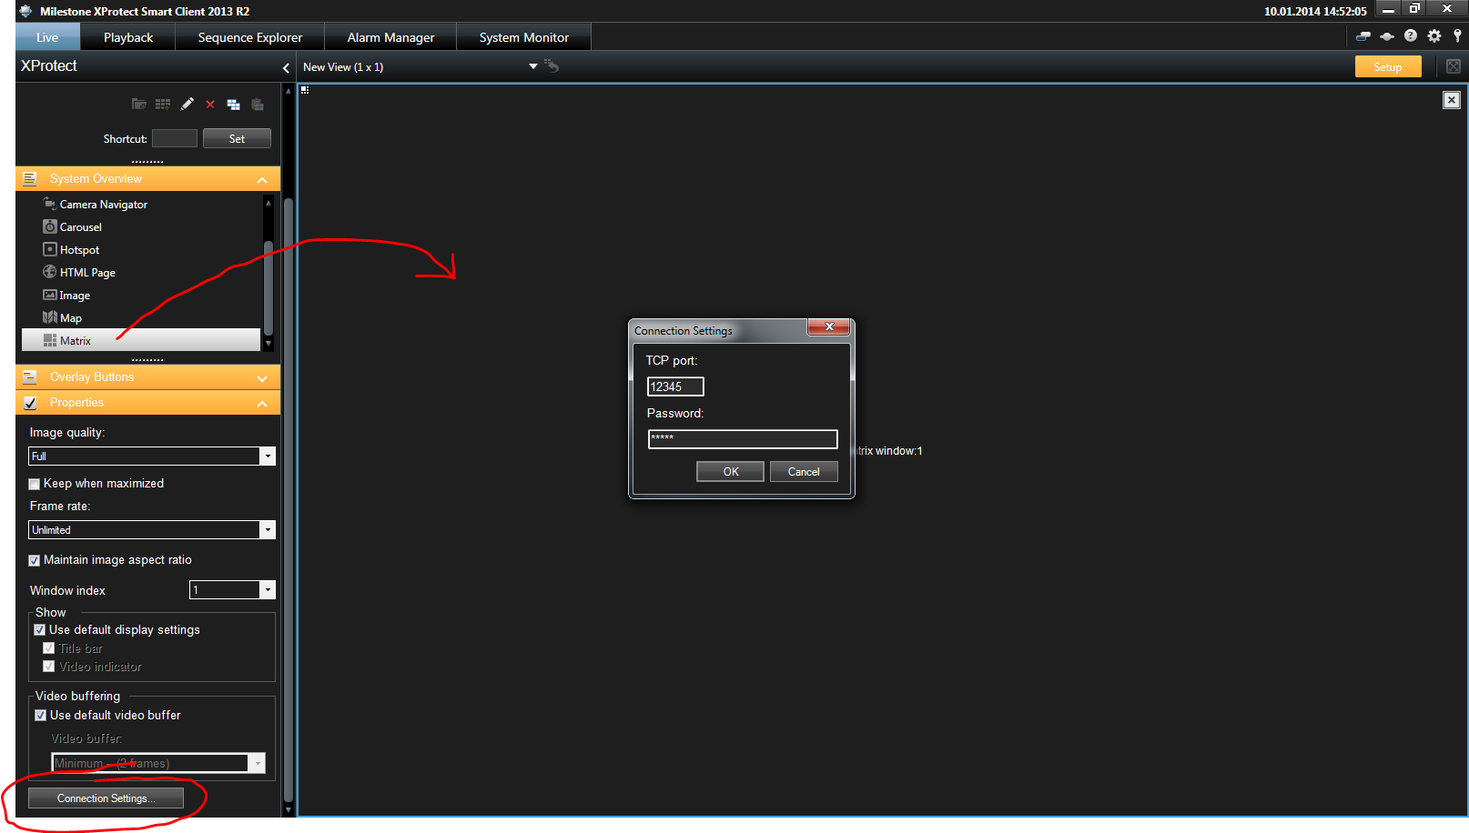Confirm the dialog with OK
Screen dimensions: 1469x833
click(730, 471)
